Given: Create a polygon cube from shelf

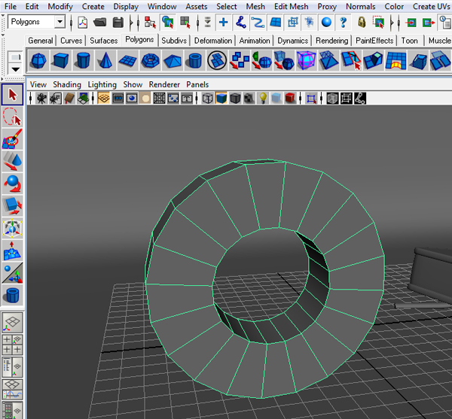Looking at the screenshot, I should 62,60.
